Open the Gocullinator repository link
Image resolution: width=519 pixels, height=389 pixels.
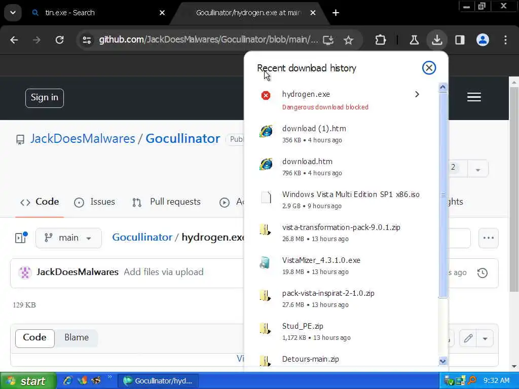pyautogui.click(x=182, y=139)
